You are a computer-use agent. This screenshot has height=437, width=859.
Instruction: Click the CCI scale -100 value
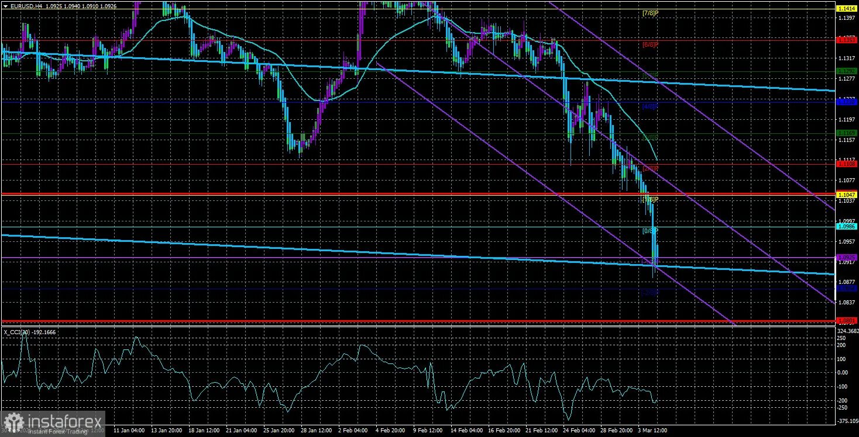click(x=843, y=386)
